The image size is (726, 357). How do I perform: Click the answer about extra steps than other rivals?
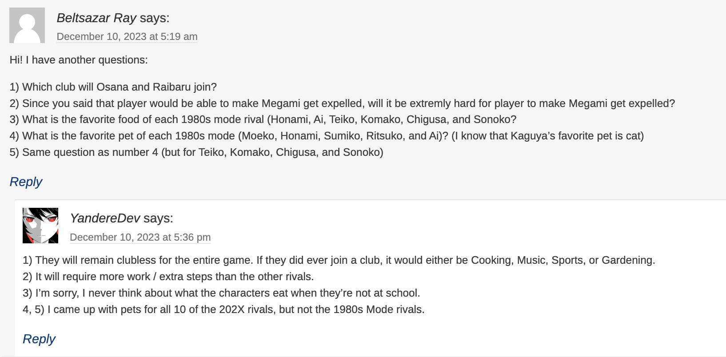click(168, 277)
